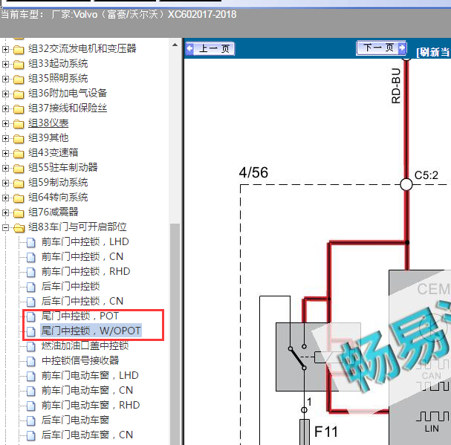The height and width of the screenshot is (445, 451).
Task: Click the 组43变速箱 folder icon
Action: [x=19, y=153]
